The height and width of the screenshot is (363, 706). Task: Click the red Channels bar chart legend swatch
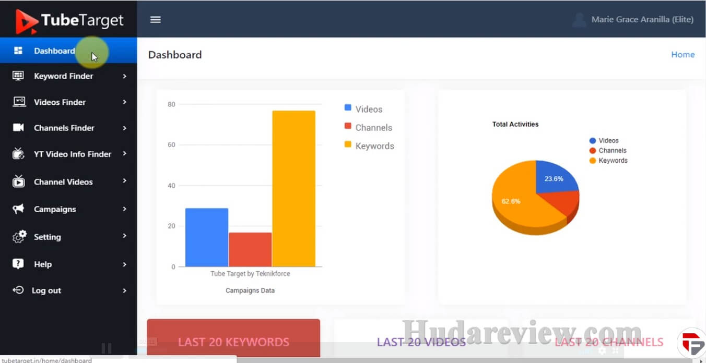[348, 126]
